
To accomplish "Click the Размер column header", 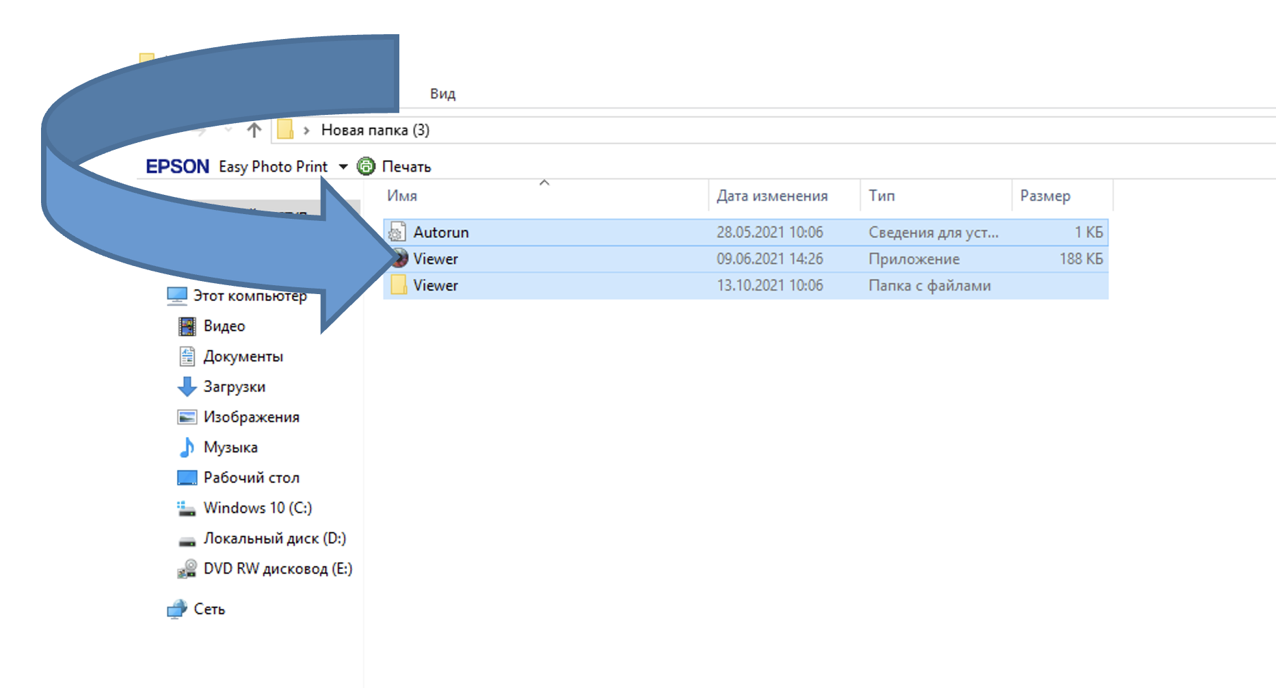I will point(1045,196).
